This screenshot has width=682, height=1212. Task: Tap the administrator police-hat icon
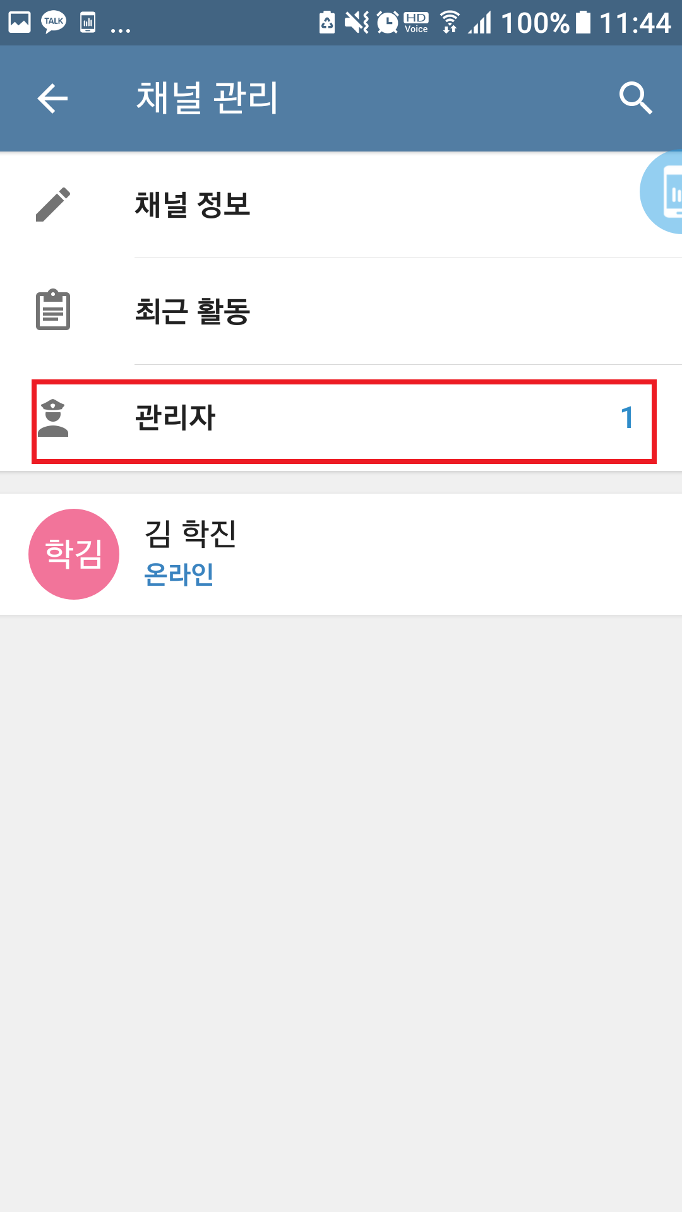[x=53, y=418]
